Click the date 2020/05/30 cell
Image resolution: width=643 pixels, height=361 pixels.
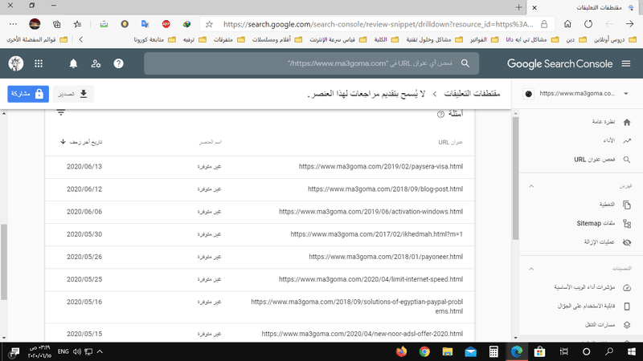point(84,234)
